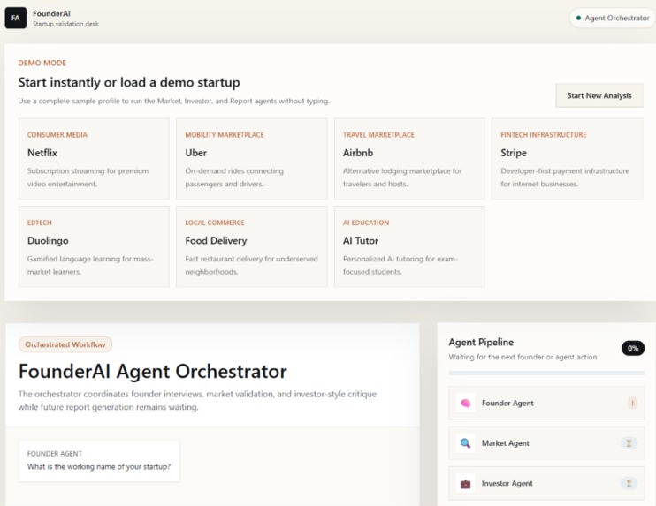The width and height of the screenshot is (656, 506).
Task: Click 'Alternative lodging marketplace' description
Action: pos(402,177)
